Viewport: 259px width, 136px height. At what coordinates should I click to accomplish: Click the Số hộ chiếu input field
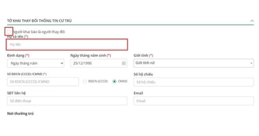[193, 82]
